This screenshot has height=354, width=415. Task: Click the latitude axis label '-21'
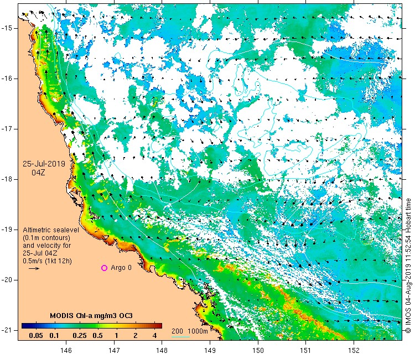(x=6, y=330)
